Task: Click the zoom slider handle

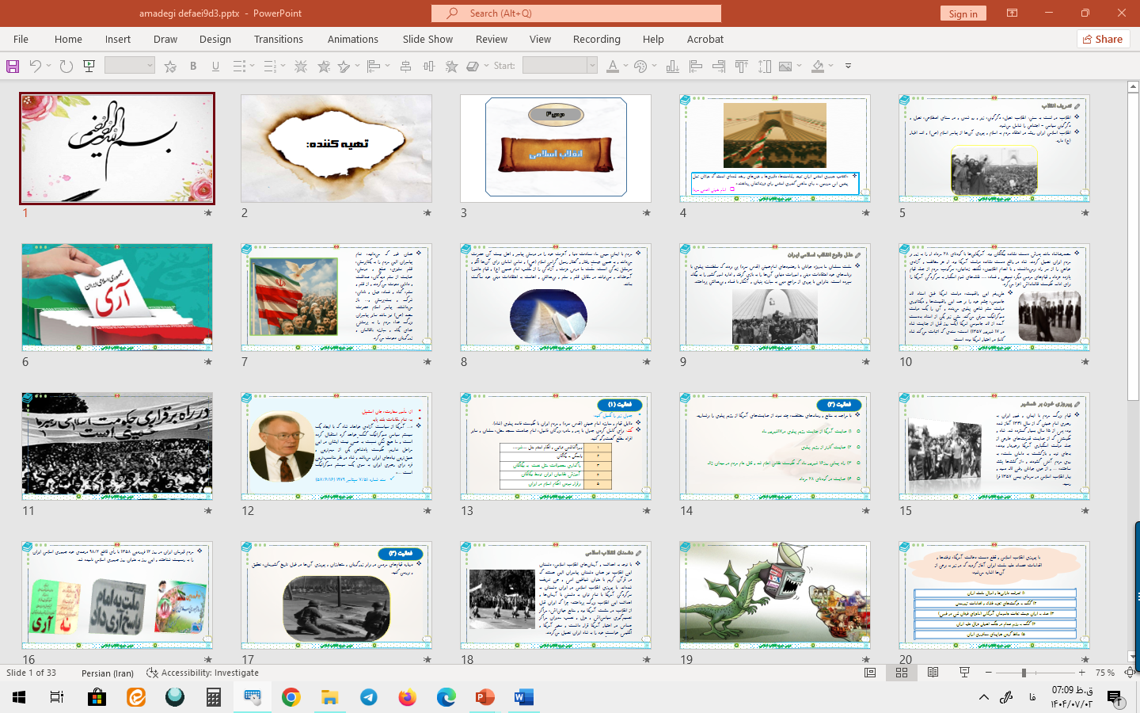Action: click(x=1024, y=673)
